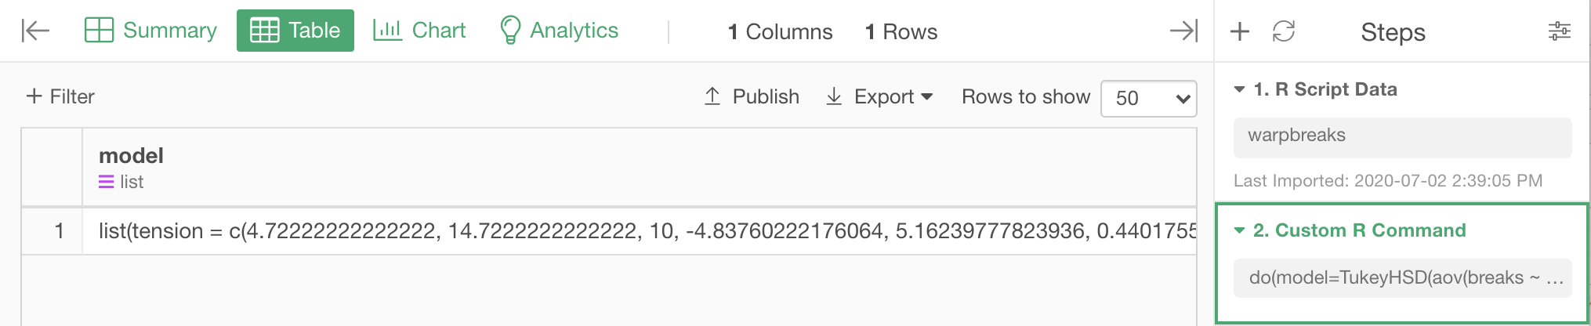This screenshot has height=326, width=1591.
Task: Add a Filter
Action: coord(60,96)
